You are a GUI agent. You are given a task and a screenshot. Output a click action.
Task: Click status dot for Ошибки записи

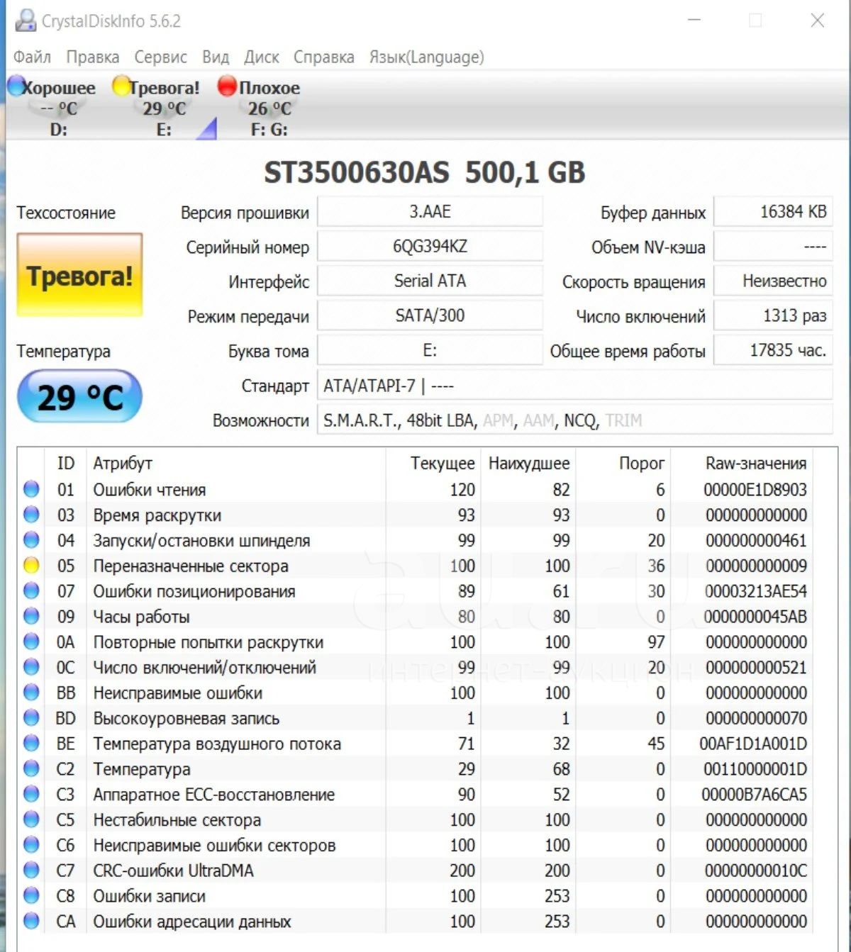coord(31,896)
